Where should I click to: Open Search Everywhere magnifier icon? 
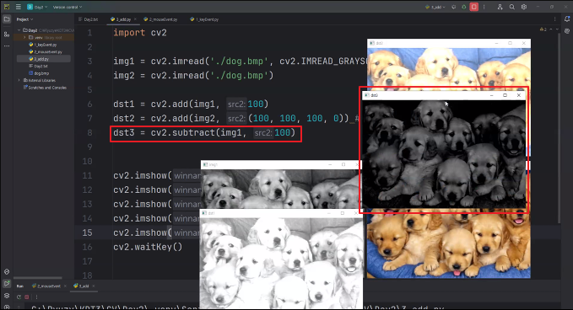[x=512, y=7]
